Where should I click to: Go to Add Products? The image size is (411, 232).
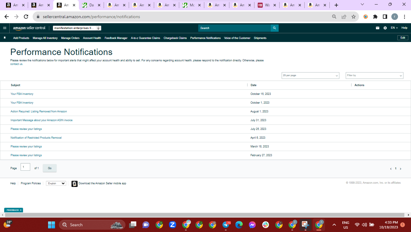click(x=21, y=38)
